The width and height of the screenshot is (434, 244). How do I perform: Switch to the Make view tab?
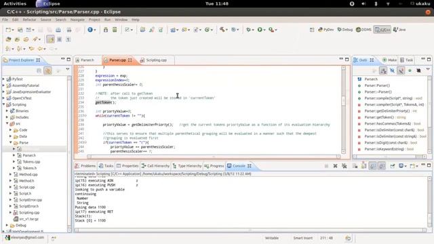click(x=389, y=60)
